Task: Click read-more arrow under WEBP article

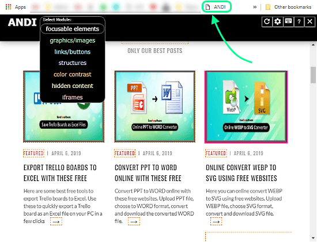Action: click(x=216, y=222)
